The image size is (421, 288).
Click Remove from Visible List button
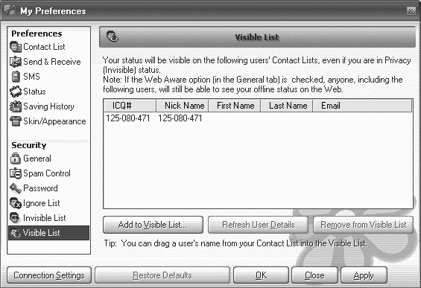[x=363, y=225]
